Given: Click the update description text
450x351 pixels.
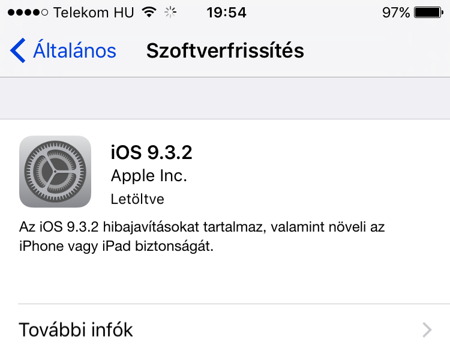Looking at the screenshot, I should tap(202, 236).
